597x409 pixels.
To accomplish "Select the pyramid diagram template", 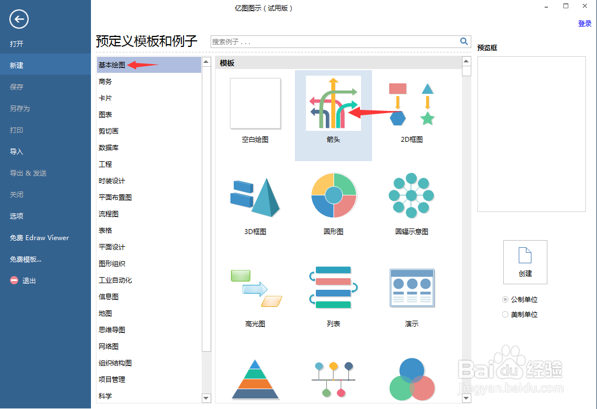I will click(x=255, y=379).
